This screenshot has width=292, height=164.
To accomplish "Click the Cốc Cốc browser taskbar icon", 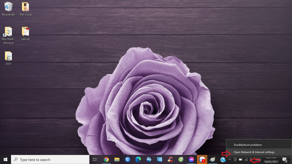I will point(181,159).
